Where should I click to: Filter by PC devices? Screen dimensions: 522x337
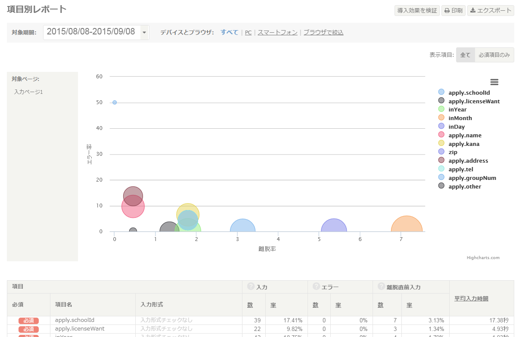tap(248, 32)
